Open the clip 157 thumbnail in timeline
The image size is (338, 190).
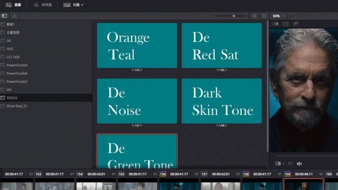click(x=220, y=185)
